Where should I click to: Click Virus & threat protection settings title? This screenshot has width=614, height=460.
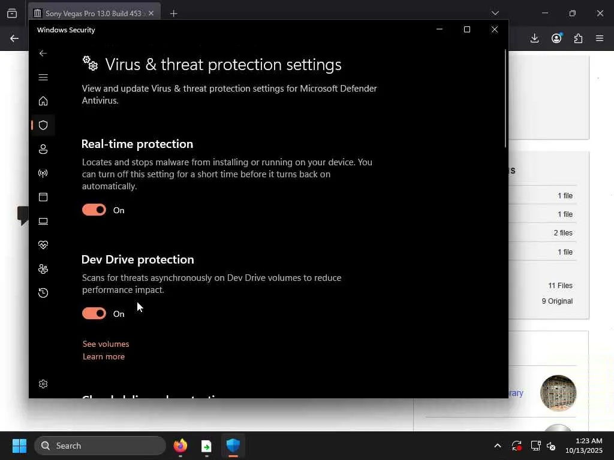(223, 65)
